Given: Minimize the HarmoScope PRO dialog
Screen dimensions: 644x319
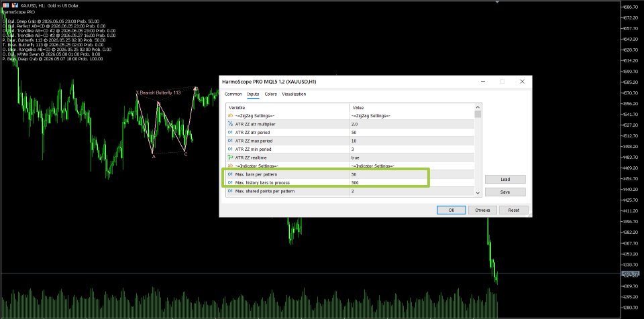Looking at the screenshot, I should point(482,82).
